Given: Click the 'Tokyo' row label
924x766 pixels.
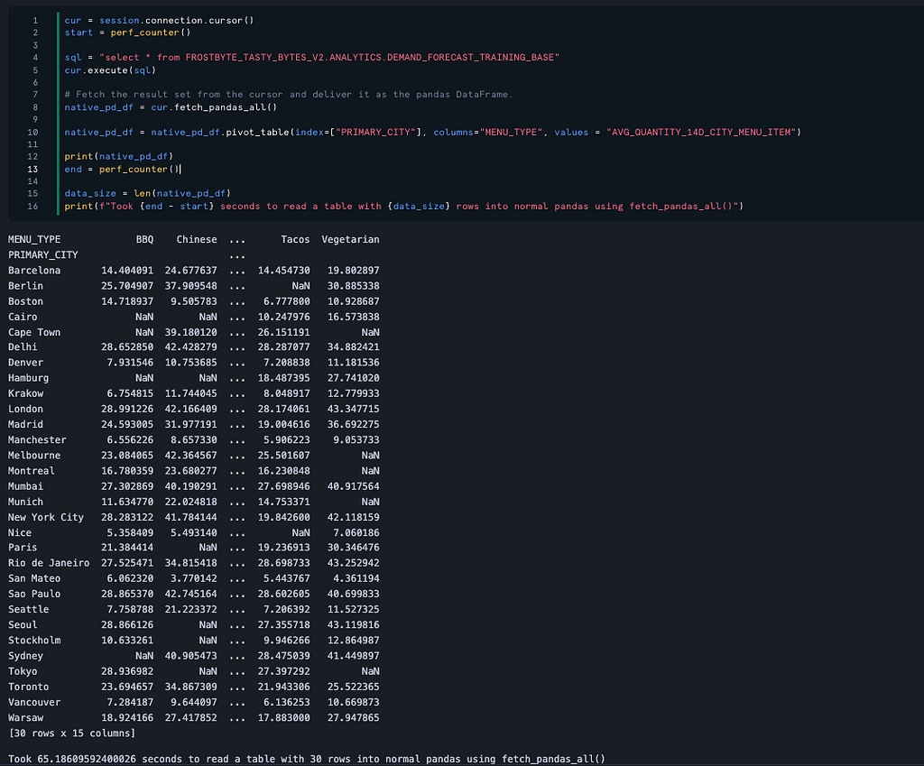Looking at the screenshot, I should (23, 671).
